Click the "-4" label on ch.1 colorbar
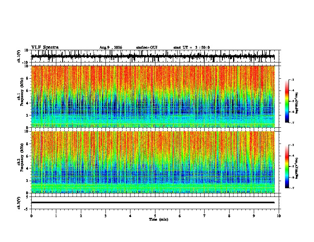 (x=292, y=91)
